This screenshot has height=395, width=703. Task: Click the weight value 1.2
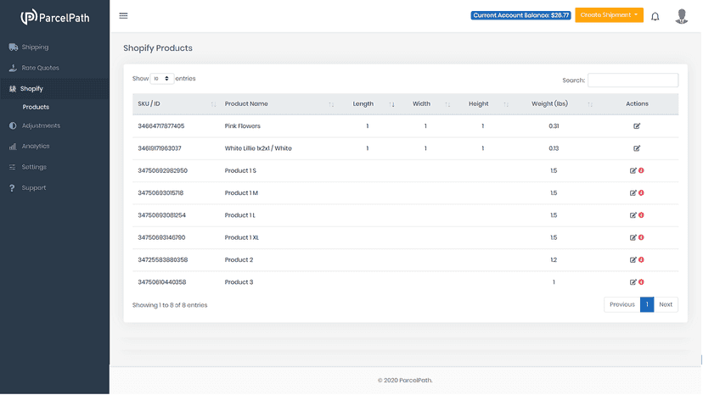tap(554, 260)
